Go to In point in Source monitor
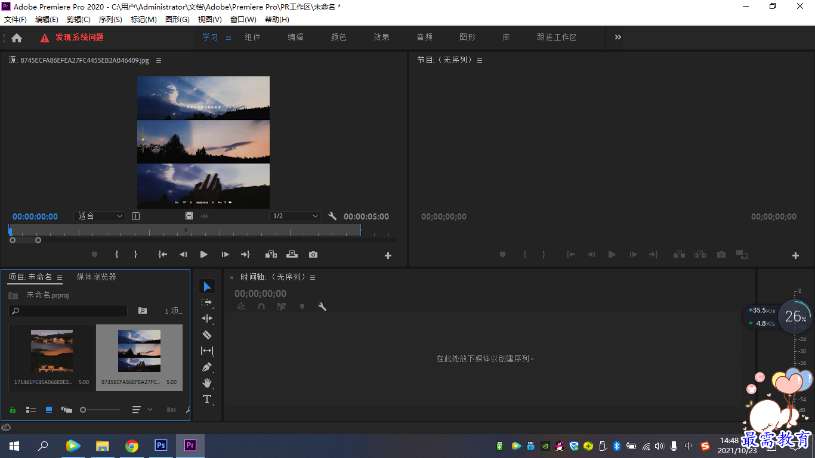Viewport: 815px width, 458px height. pyautogui.click(x=162, y=255)
